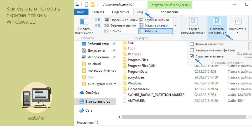Toggle the preview pane icon
This screenshot has height=126, width=252.
(97, 20)
